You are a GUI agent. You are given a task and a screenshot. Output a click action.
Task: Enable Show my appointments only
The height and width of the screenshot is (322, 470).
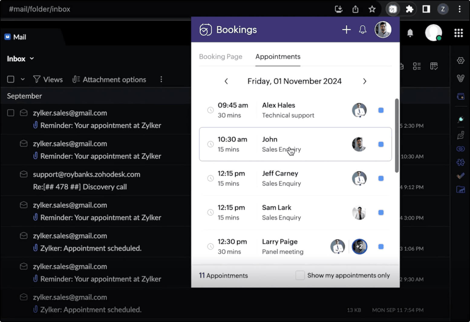300,275
